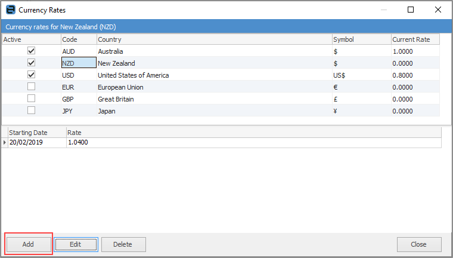Disable the USD Active checkbox
The height and width of the screenshot is (258, 453).
pos(31,75)
